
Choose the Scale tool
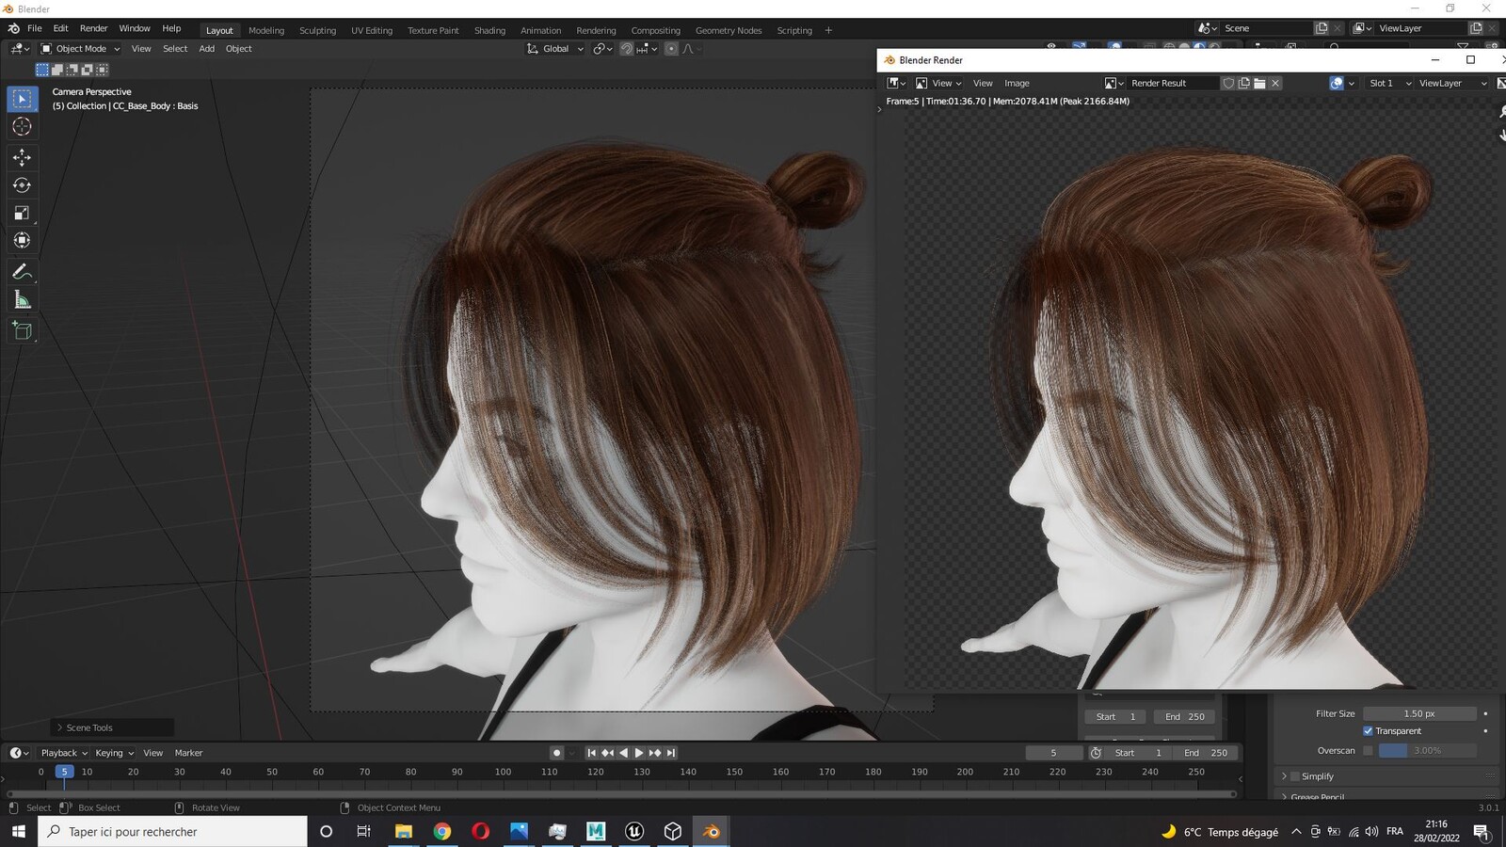tap(23, 214)
